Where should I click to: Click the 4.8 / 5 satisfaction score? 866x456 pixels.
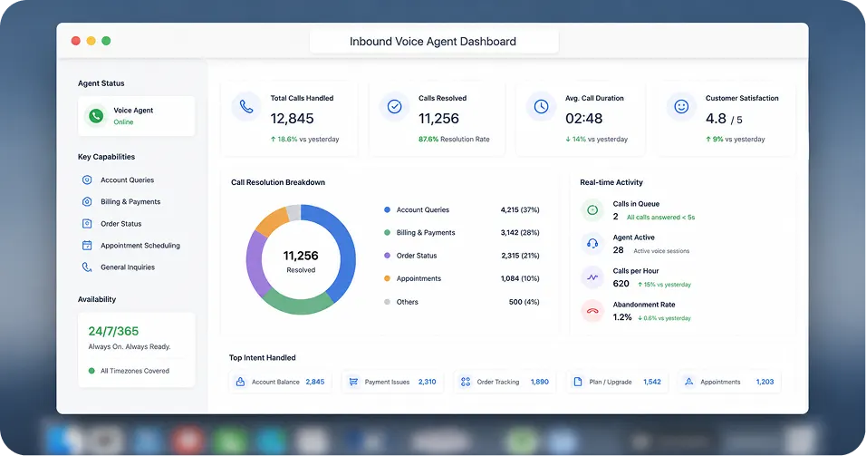click(x=724, y=119)
